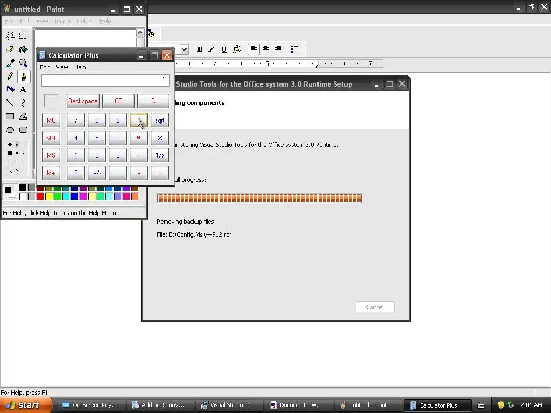Click the orange install progress bar

pyautogui.click(x=259, y=198)
